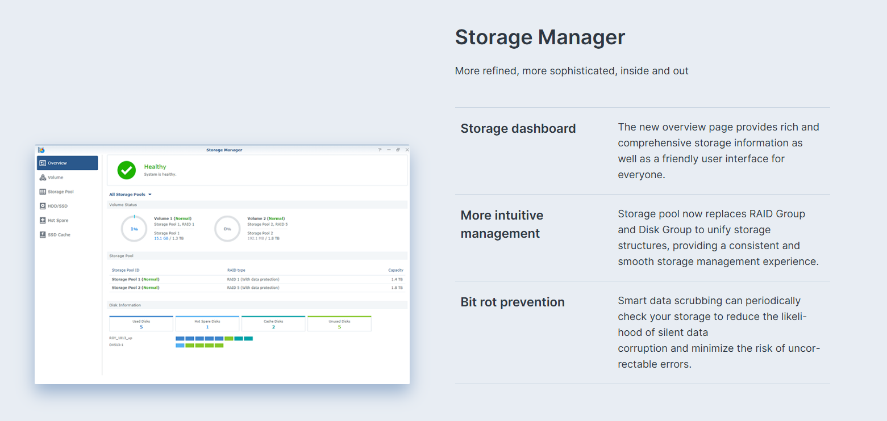Viewport: 887px width, 421px height.
Task: Click the SSD Cache sidebar icon
Action: click(x=43, y=234)
